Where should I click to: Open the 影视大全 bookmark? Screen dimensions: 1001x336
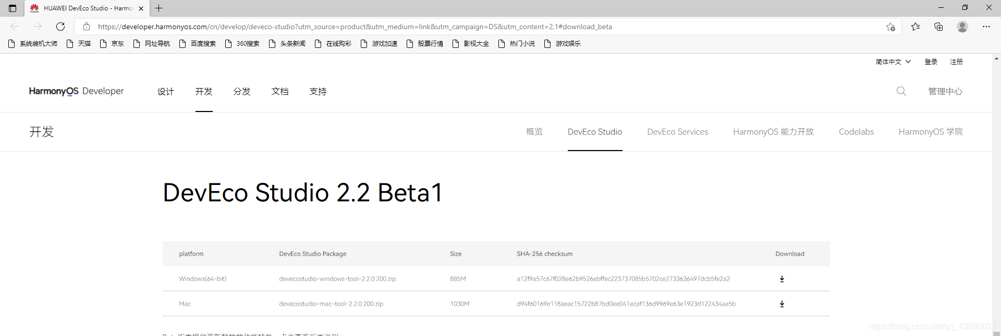coord(471,44)
